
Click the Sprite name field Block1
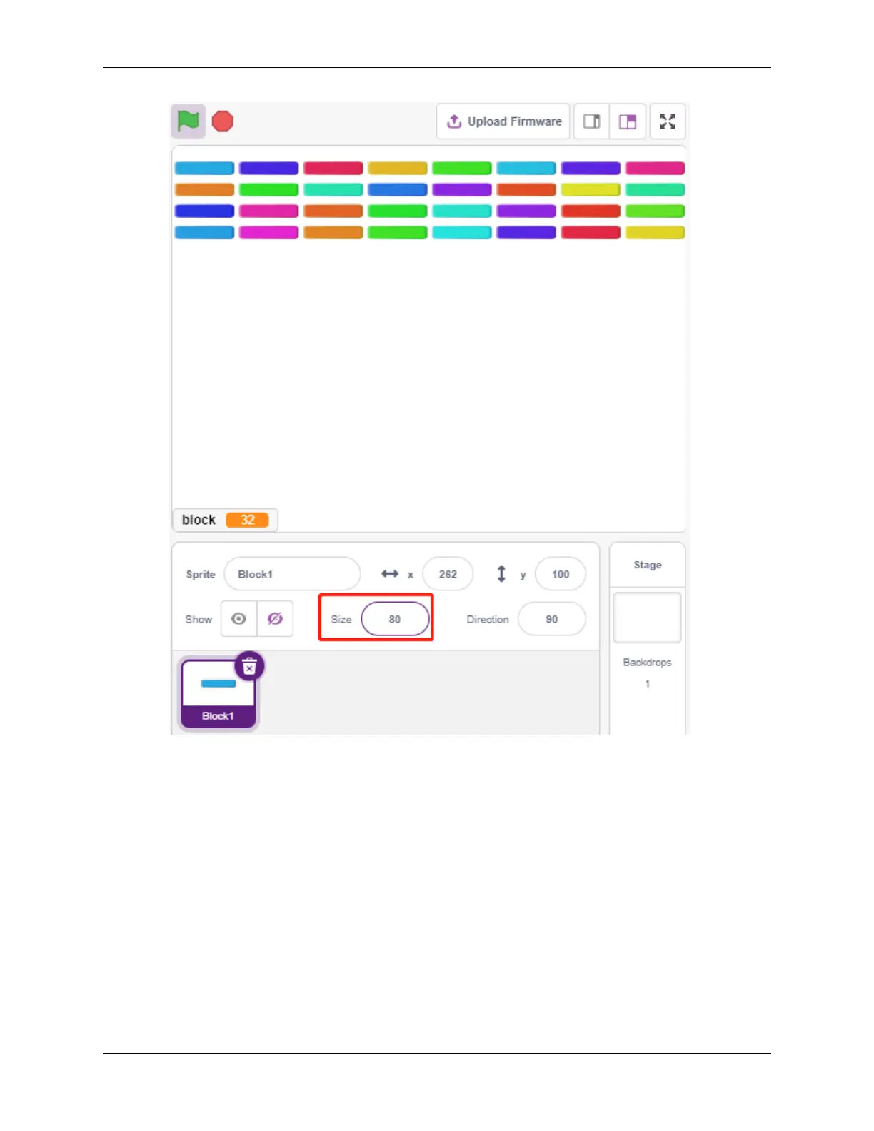[292, 574]
